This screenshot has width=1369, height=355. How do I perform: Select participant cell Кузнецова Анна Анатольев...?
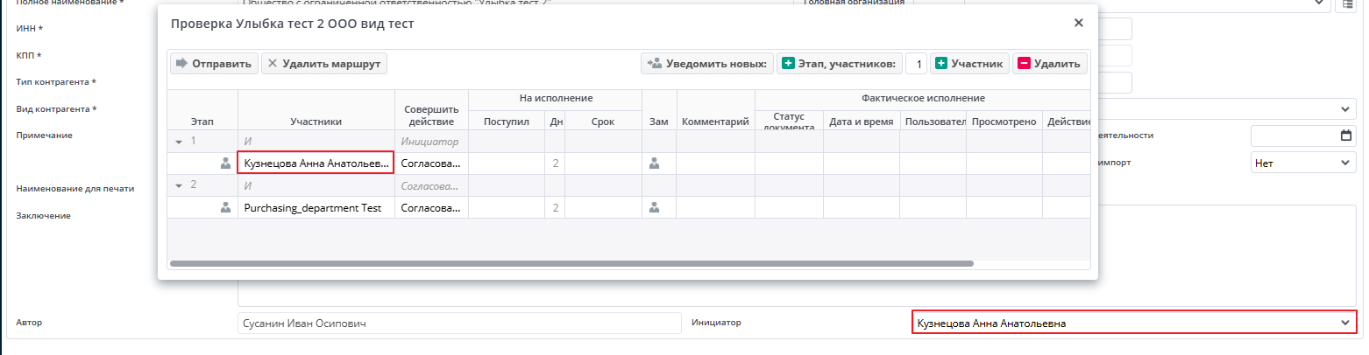tap(316, 164)
